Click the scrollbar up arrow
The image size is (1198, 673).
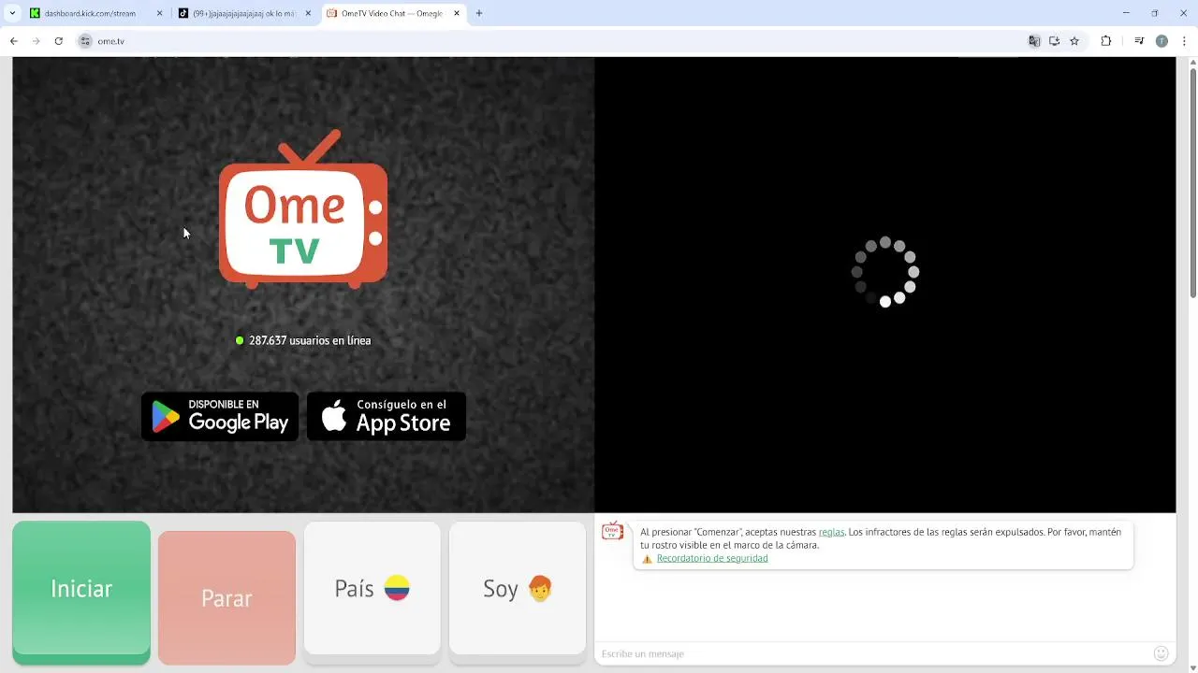click(x=1192, y=63)
